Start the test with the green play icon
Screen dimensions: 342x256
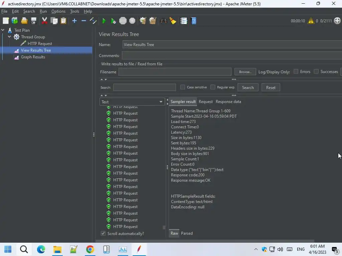coord(104,21)
